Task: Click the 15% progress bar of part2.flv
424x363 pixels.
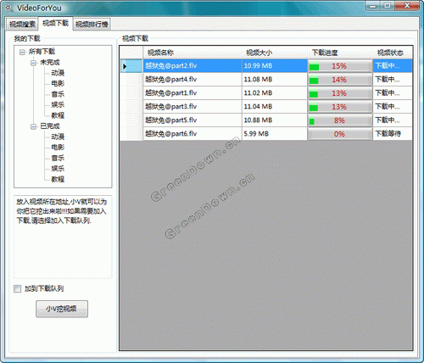Action: 340,66
